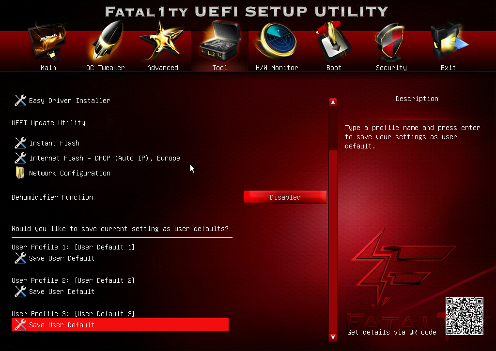Viewport: 496px width, 351px height.
Task: Open Network Configuration submenu
Action: [70, 173]
